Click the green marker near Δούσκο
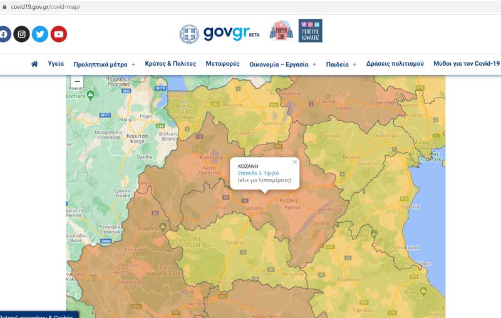Viewport: 501px width, 318px height. (163, 227)
